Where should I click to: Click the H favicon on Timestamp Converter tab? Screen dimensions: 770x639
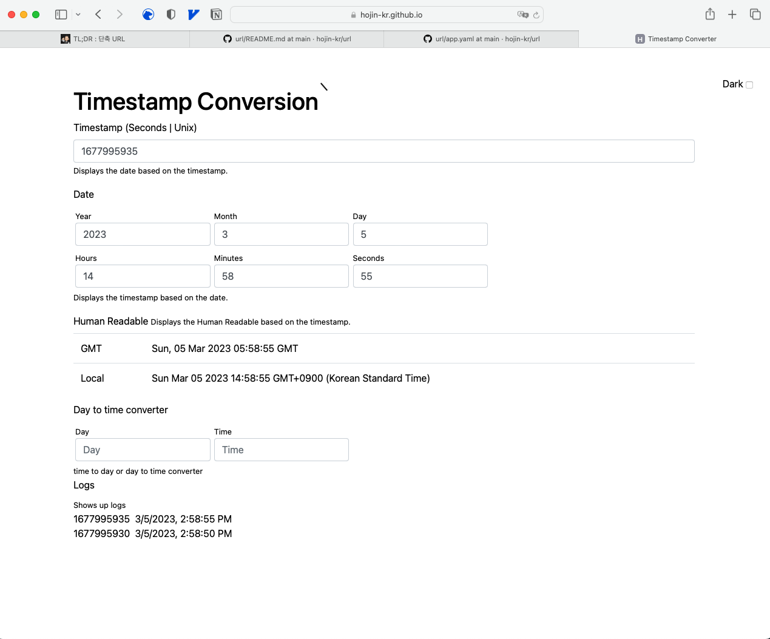tap(640, 39)
